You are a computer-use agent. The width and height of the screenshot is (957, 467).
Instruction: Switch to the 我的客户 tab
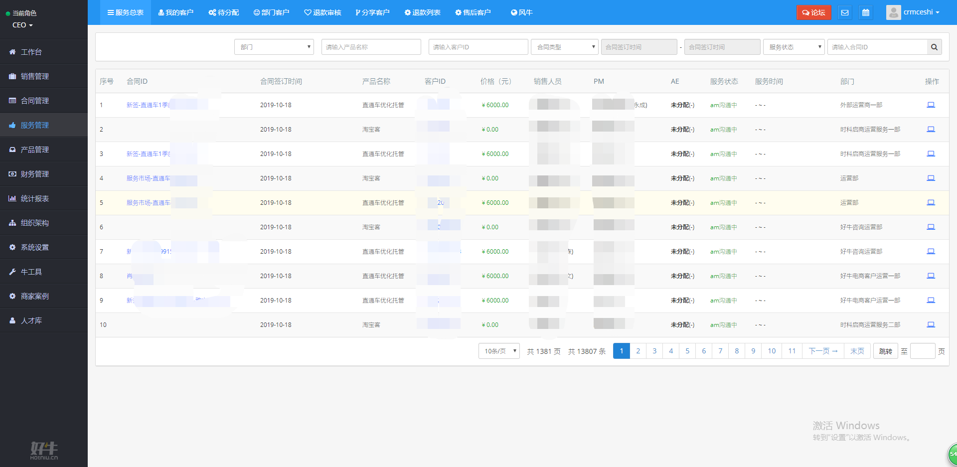coord(175,12)
